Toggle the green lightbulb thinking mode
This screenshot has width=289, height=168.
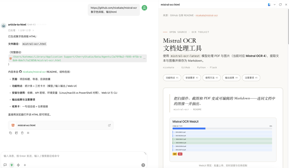pos(12,165)
